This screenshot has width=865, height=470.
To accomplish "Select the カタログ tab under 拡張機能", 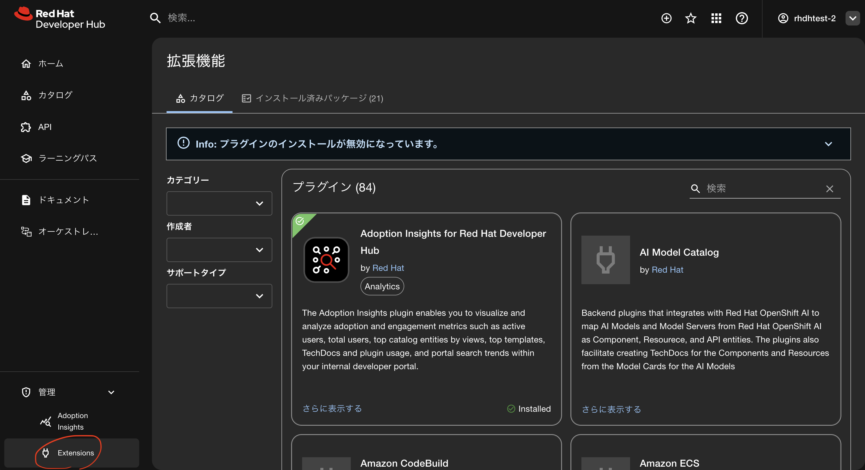I will (200, 98).
